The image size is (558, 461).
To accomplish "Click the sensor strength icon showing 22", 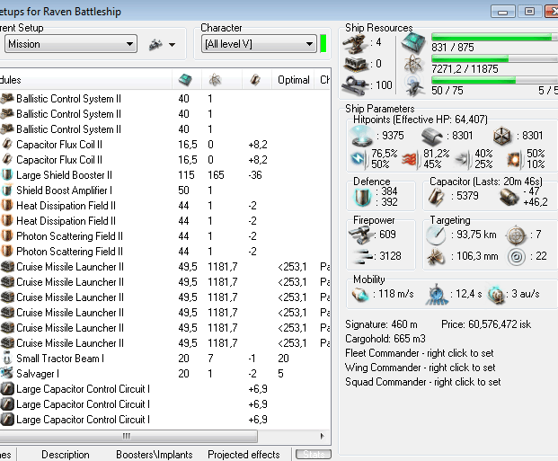I will (x=517, y=257).
